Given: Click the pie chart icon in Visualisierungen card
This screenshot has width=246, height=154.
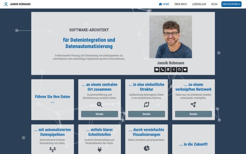Looking at the screenshot, I should 146,148.
